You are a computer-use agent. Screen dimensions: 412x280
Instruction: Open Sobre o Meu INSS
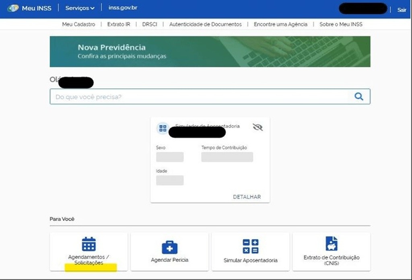pos(341,25)
